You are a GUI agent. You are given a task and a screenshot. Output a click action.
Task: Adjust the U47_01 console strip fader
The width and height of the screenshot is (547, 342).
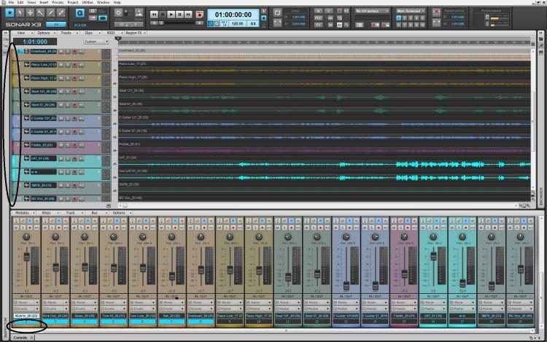click(x=433, y=256)
